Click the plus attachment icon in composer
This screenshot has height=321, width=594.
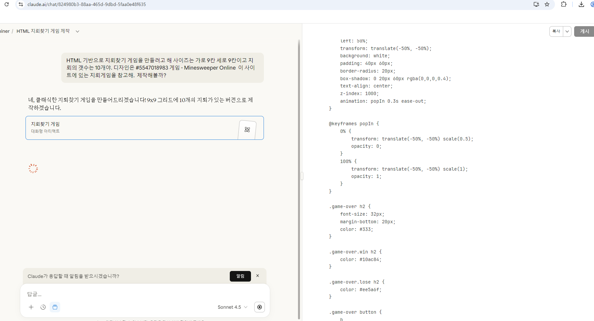[x=31, y=307]
